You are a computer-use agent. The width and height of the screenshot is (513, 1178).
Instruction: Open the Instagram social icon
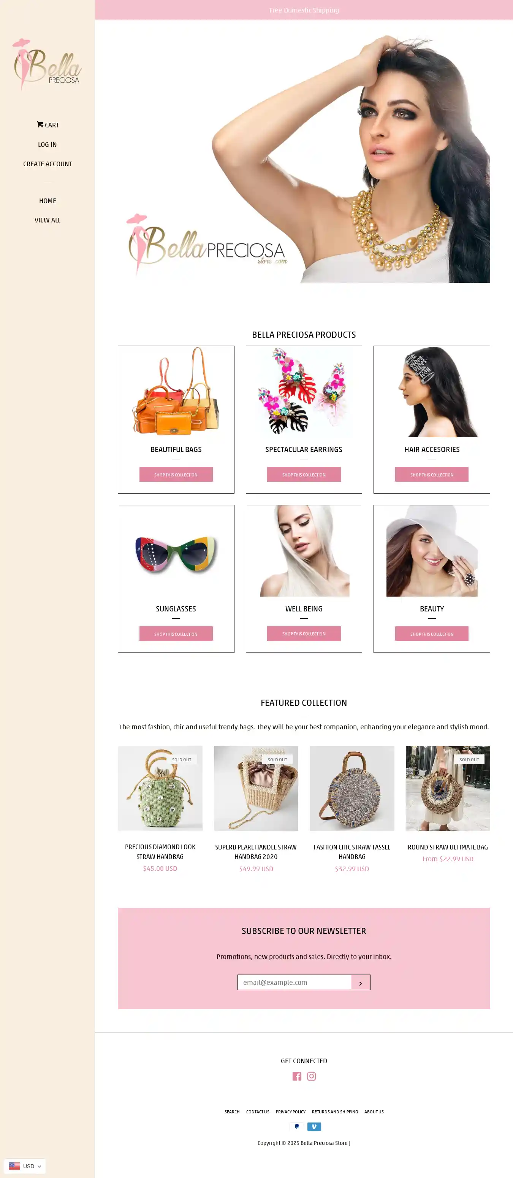(312, 1076)
